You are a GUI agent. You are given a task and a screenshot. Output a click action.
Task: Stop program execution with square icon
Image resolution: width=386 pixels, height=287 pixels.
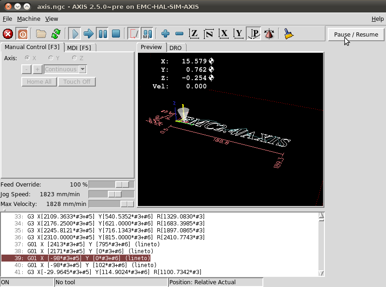pyautogui.click(x=116, y=34)
